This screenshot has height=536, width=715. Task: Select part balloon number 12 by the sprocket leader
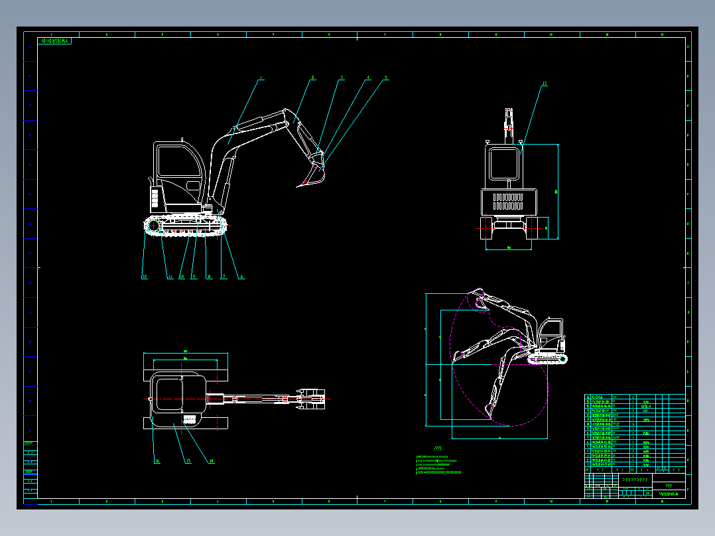[145, 277]
